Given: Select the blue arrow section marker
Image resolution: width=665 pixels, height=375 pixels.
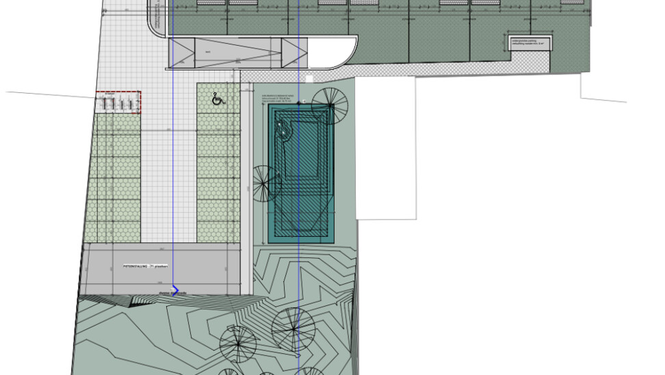Looking at the screenshot, I should [x=175, y=291].
